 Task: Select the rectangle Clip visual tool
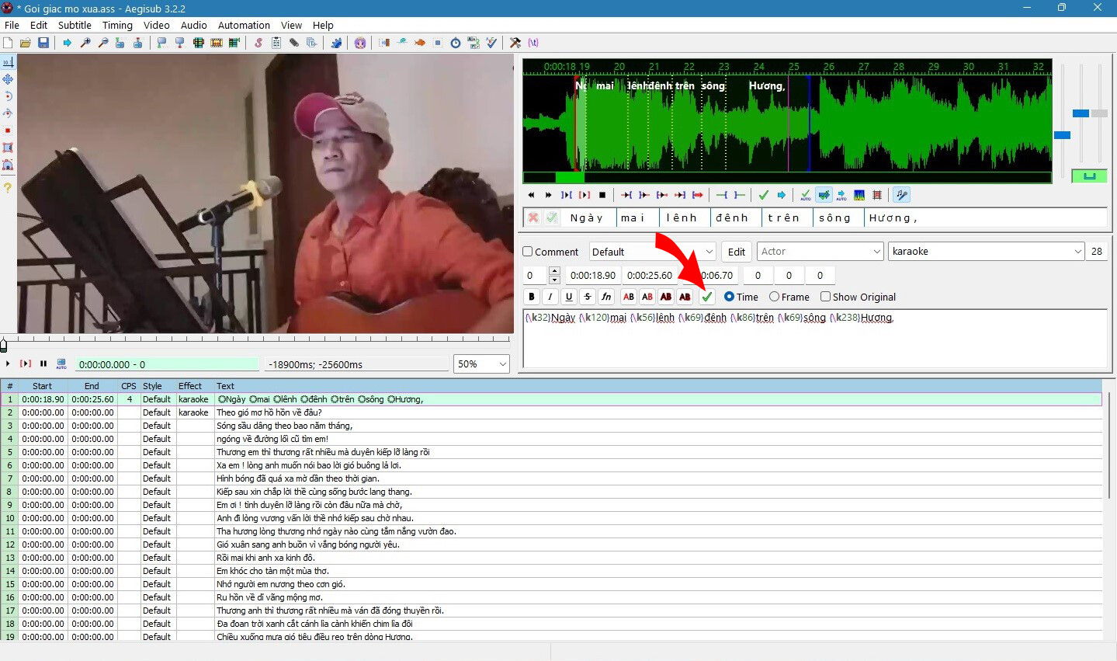8,148
